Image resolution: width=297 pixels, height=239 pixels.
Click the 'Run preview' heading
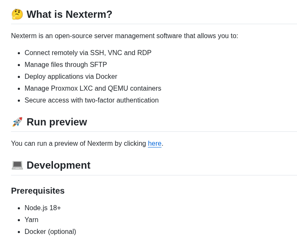(57, 122)
